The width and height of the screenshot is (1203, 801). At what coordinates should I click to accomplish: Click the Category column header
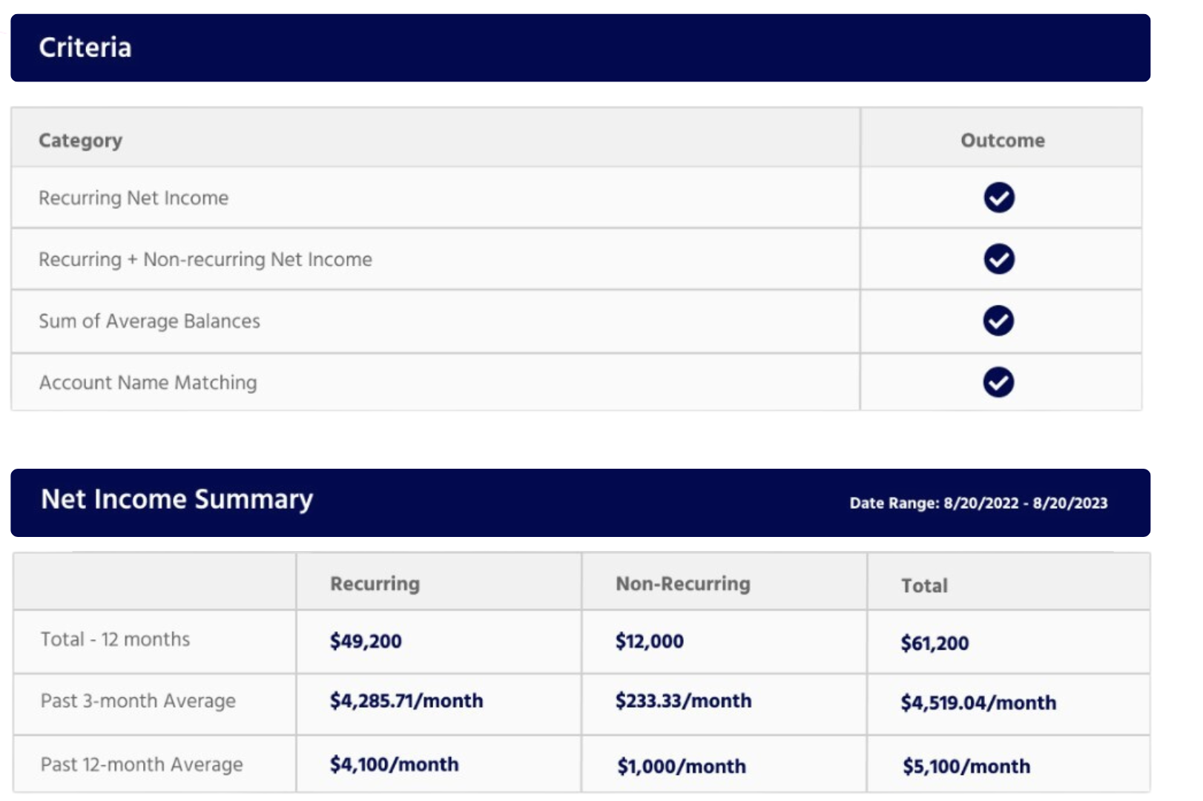pyautogui.click(x=80, y=140)
